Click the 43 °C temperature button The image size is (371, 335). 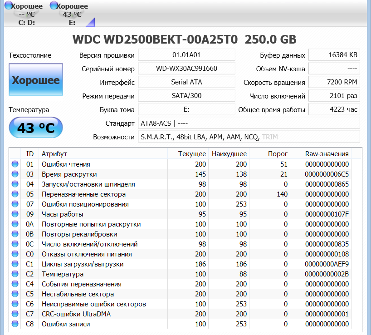click(x=36, y=128)
